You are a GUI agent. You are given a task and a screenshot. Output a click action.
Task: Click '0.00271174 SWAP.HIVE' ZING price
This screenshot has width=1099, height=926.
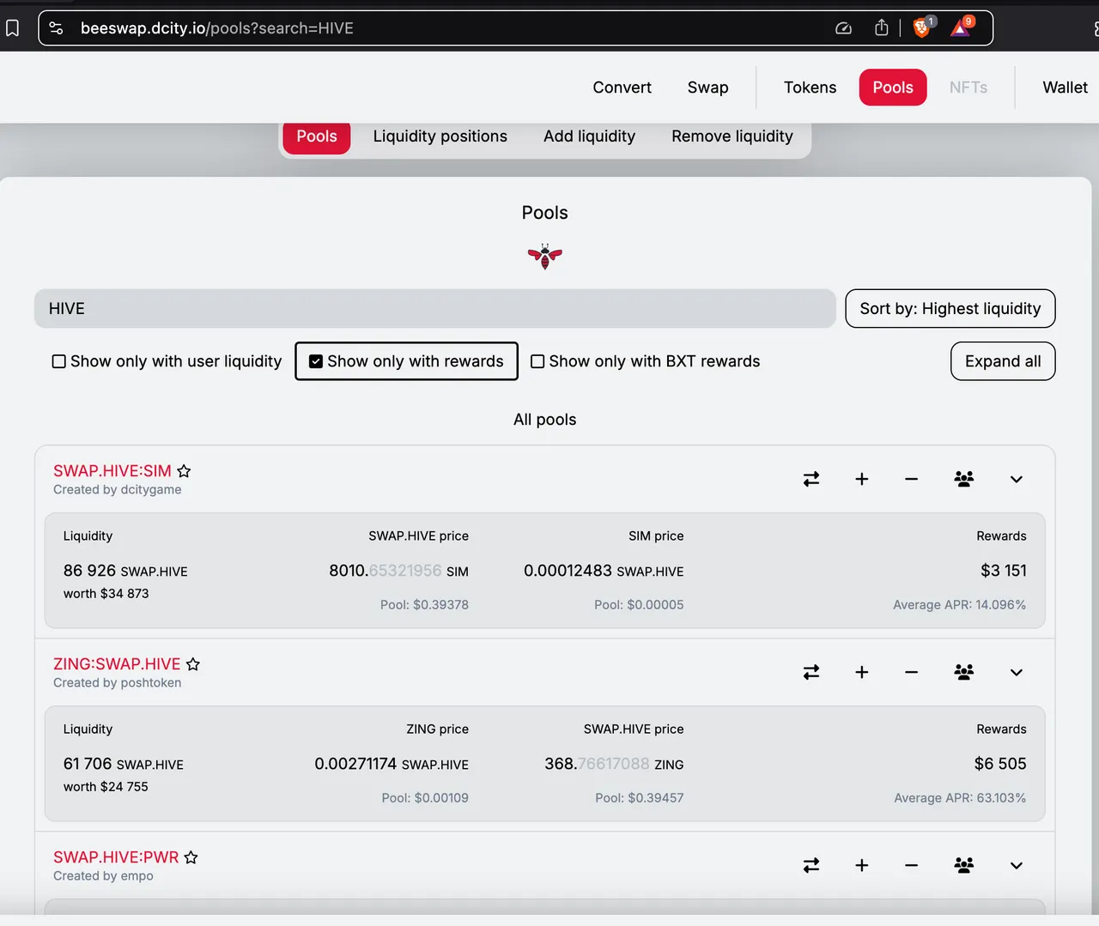coord(392,764)
